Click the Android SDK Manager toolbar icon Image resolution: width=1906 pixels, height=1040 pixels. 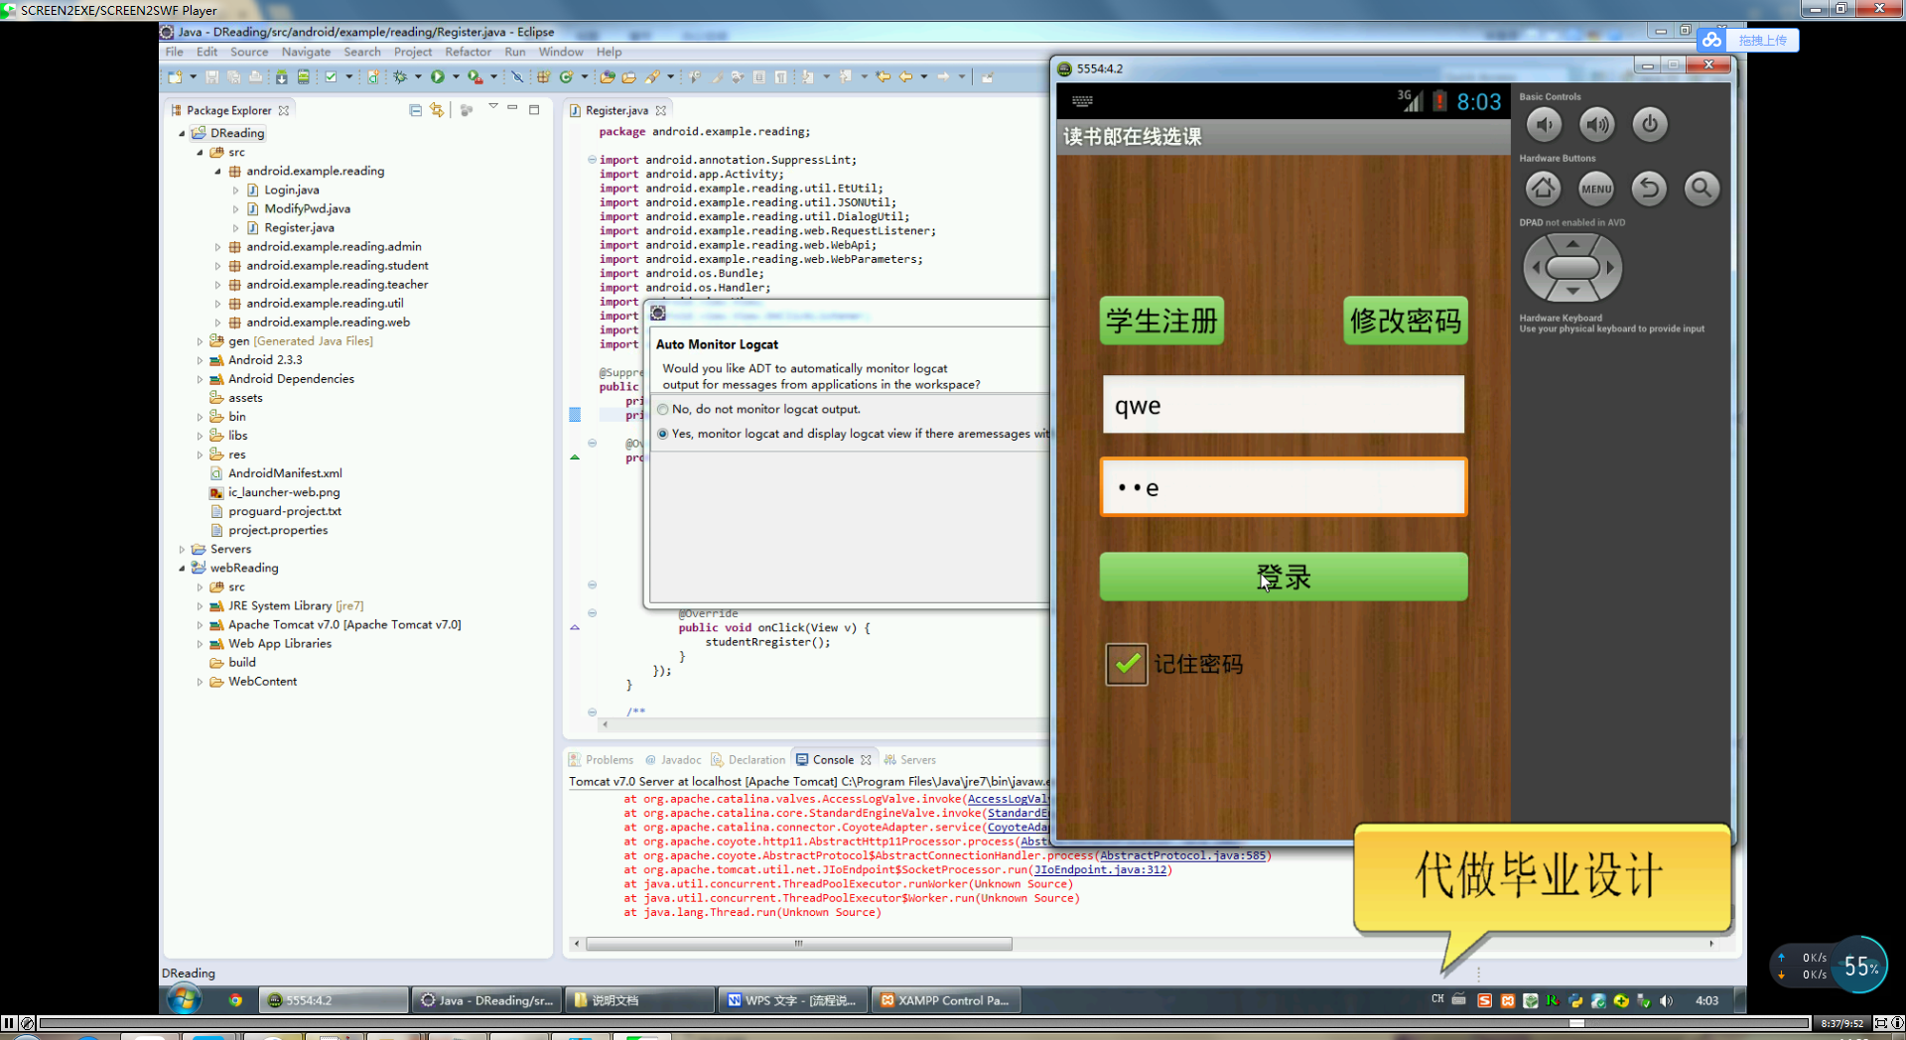click(x=282, y=76)
